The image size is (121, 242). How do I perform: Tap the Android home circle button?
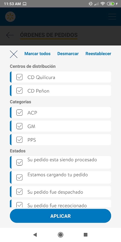coord(60,235)
